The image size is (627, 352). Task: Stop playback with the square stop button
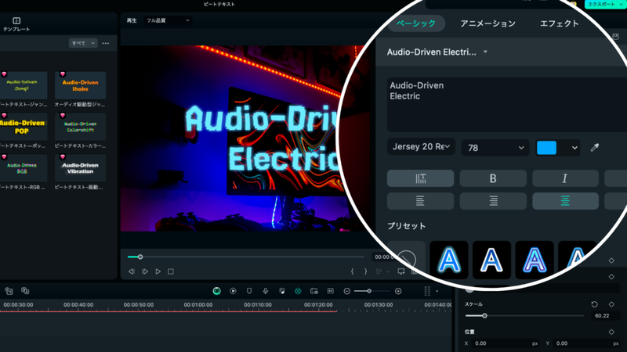pyautogui.click(x=171, y=271)
